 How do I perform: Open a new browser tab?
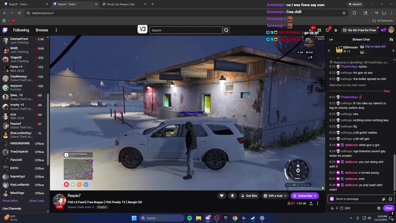153,4
